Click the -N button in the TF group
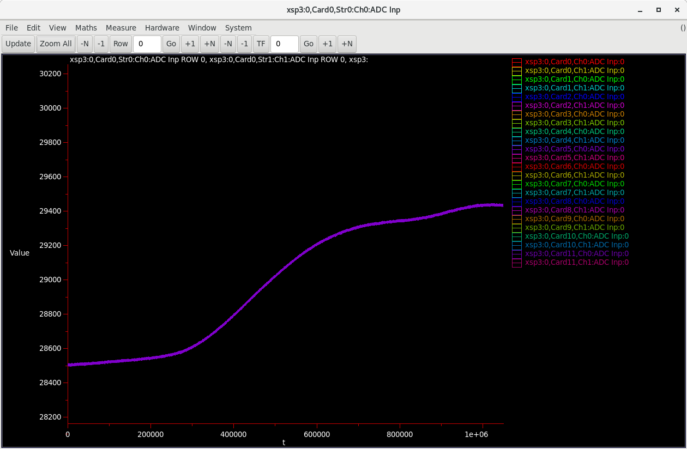 click(x=228, y=44)
